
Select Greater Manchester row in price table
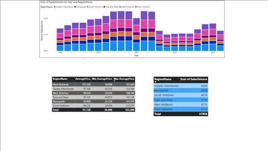(93, 89)
